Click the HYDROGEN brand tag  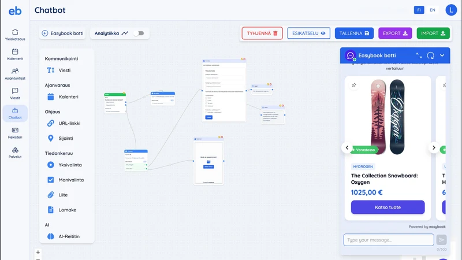(363, 166)
